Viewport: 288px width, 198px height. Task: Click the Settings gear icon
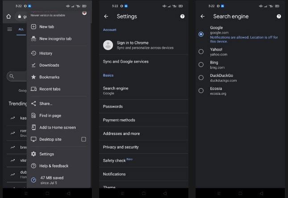[33, 154]
